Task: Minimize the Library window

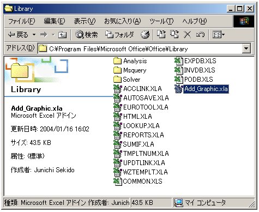Action: click(231, 9)
